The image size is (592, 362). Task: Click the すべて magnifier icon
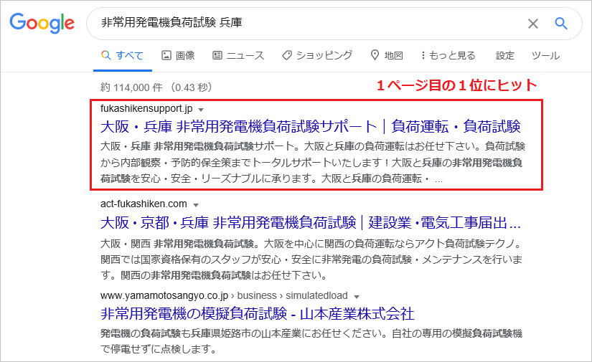106,55
